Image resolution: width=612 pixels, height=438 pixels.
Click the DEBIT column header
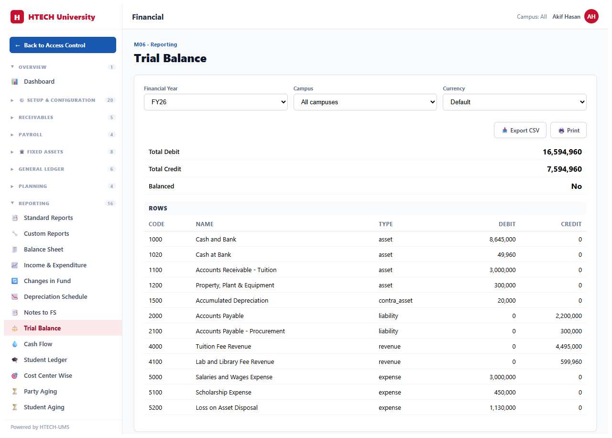click(507, 224)
